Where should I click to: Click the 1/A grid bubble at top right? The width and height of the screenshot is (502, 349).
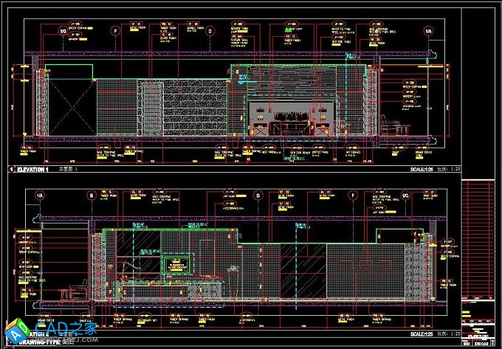click(x=428, y=32)
